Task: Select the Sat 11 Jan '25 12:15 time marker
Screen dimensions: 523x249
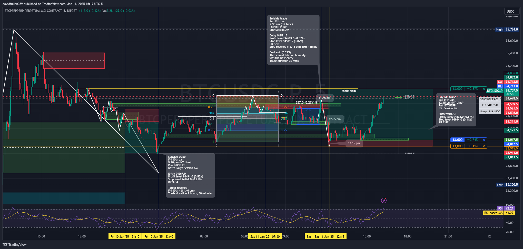Action: tap(329, 236)
